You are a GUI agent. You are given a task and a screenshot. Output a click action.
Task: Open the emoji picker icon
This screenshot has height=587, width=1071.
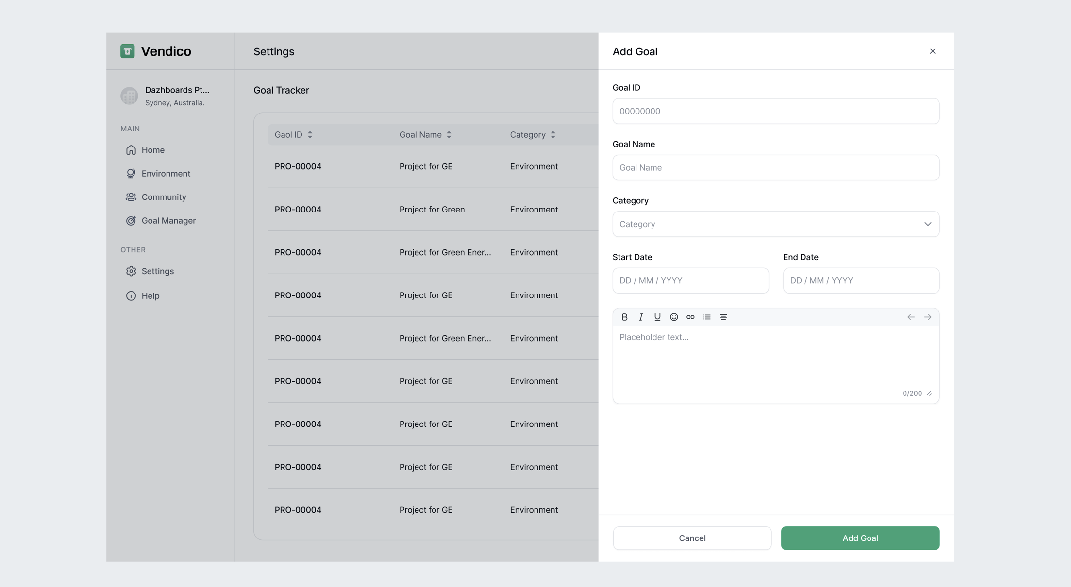(674, 317)
